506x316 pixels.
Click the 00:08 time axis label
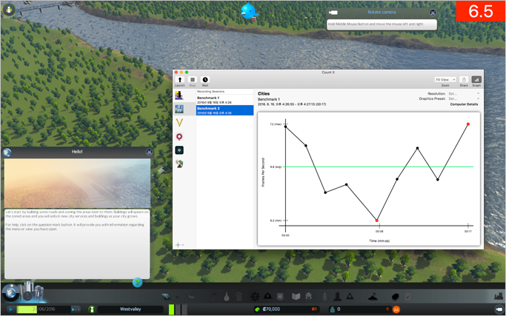coord(379,232)
